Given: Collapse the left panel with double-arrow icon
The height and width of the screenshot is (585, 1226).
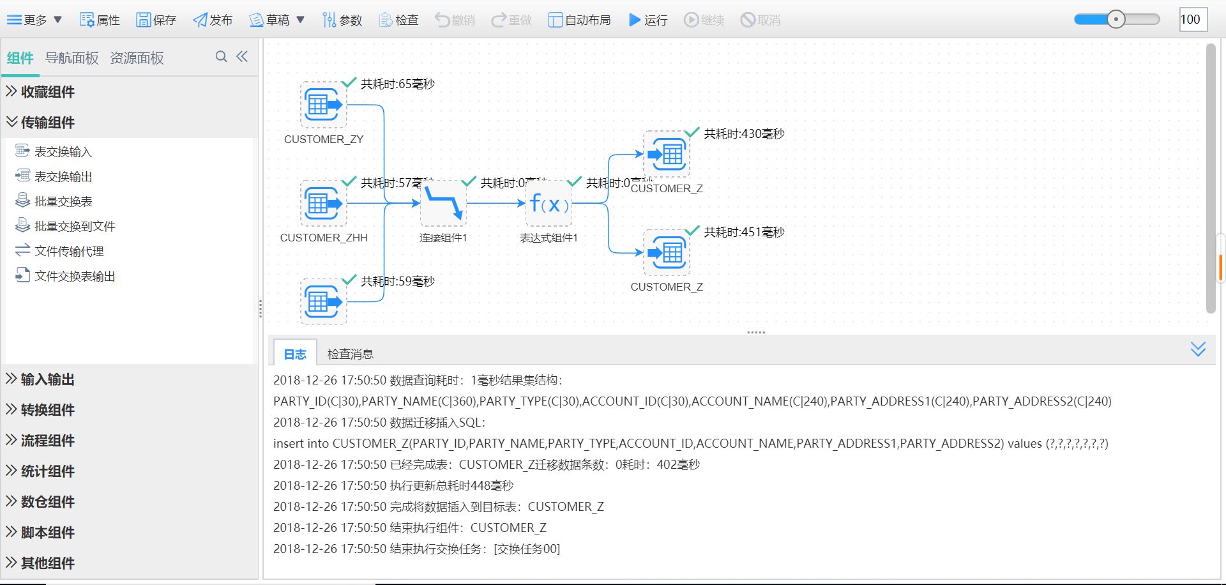Looking at the screenshot, I should point(242,57).
